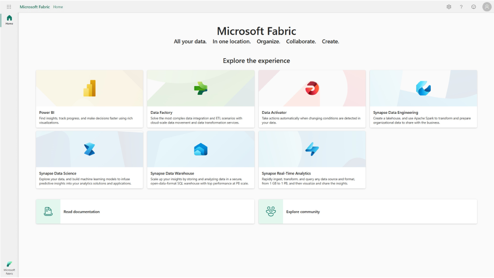The image size is (494, 278).
Task: Click the Data Activator logo icon
Action: point(312,88)
